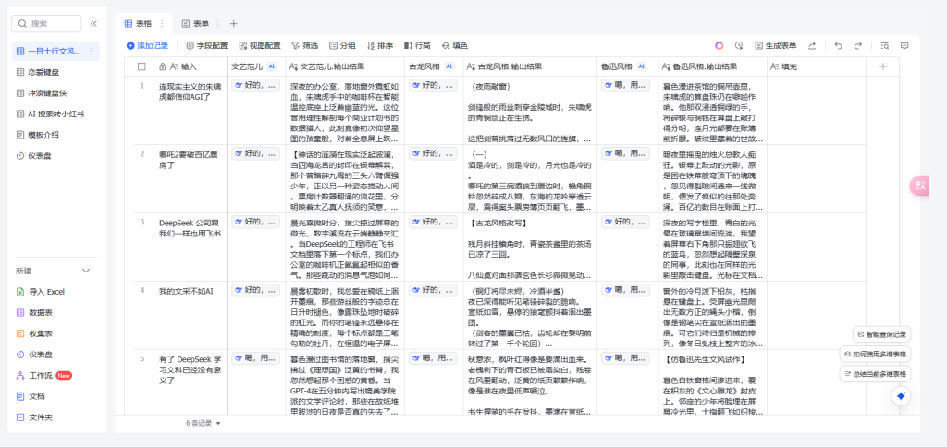
Task: Click the share icon beside 生成表单
Action: [812, 45]
